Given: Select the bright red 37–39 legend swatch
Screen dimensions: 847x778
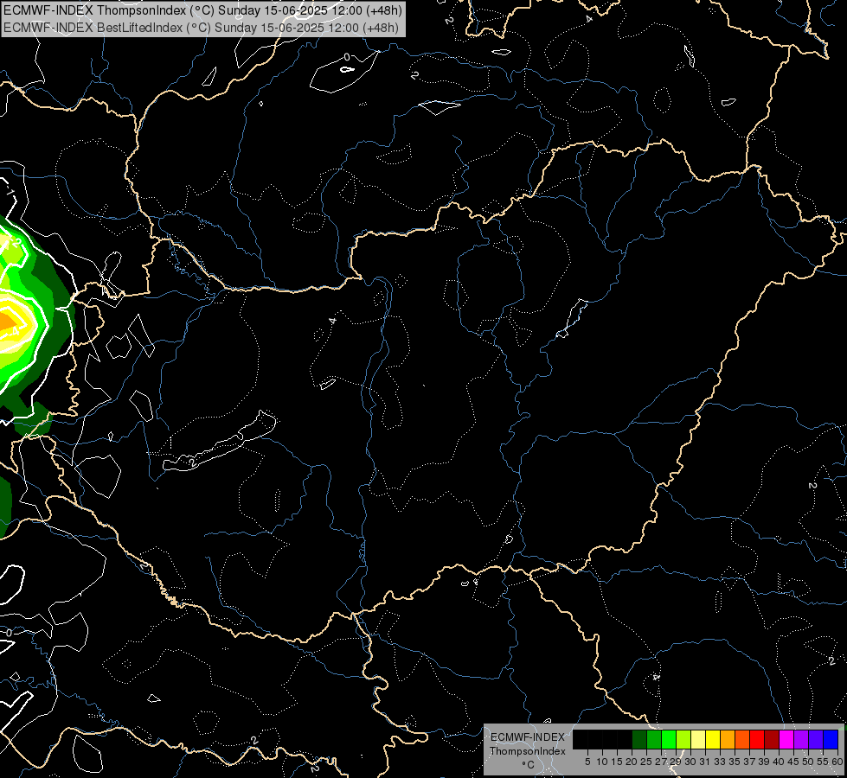Looking at the screenshot, I should click(x=757, y=740).
